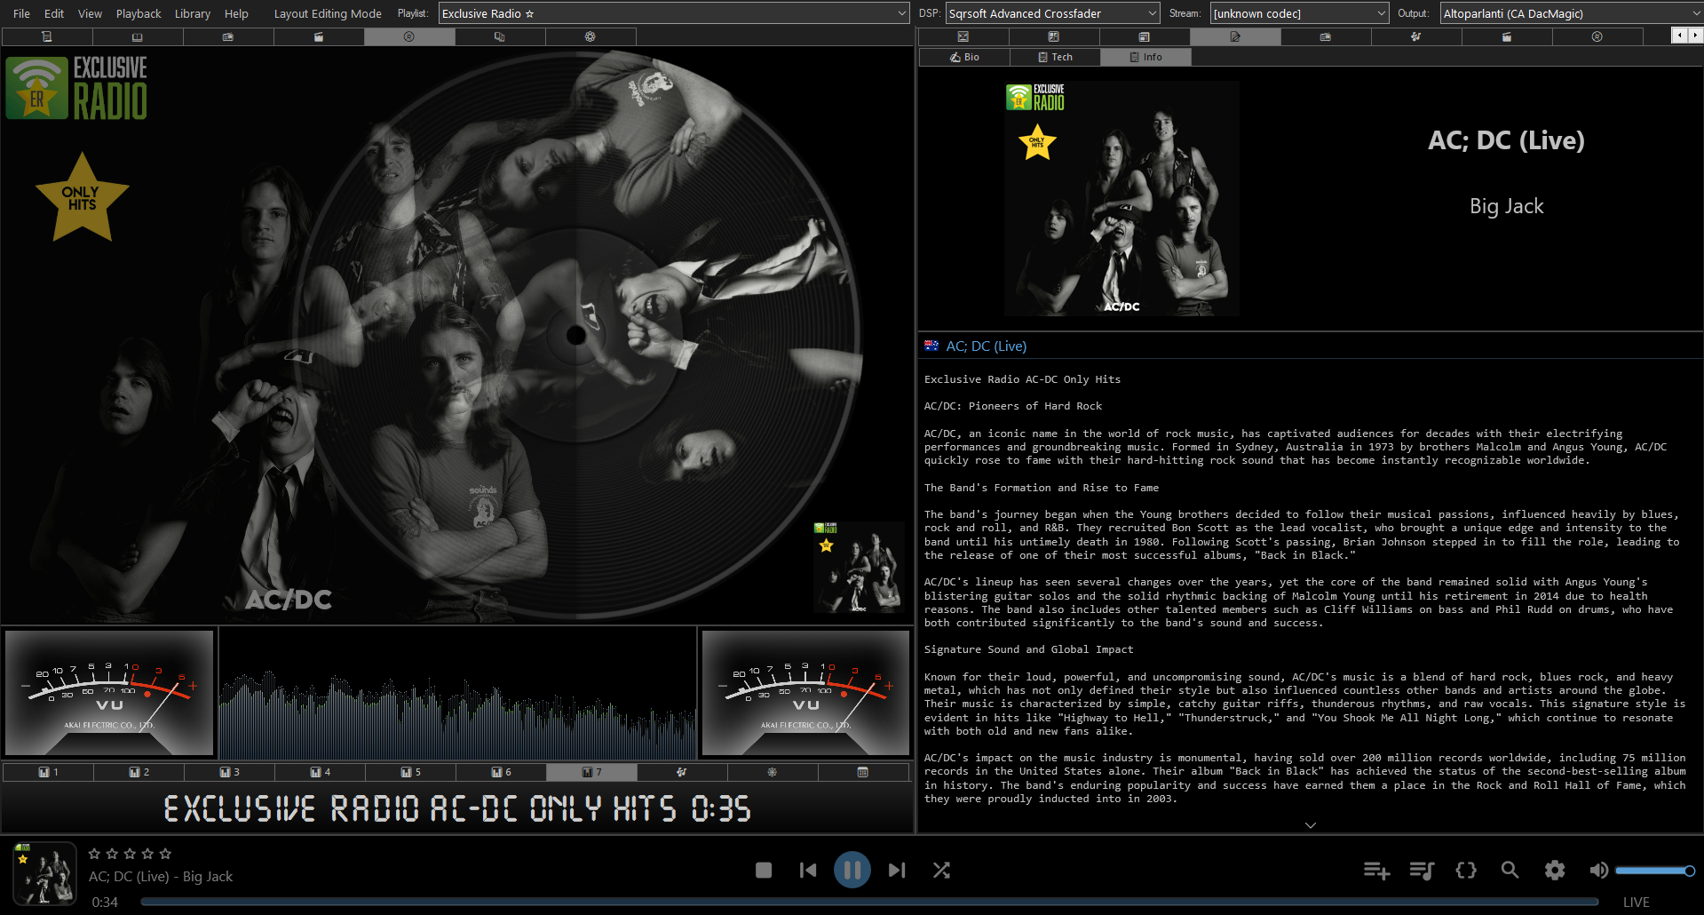Open the search magnifier icon

click(x=1510, y=871)
